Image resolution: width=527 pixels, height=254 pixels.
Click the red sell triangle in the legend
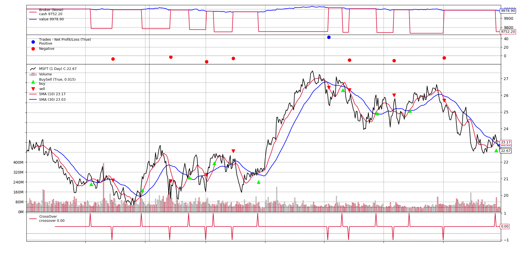[33, 89]
